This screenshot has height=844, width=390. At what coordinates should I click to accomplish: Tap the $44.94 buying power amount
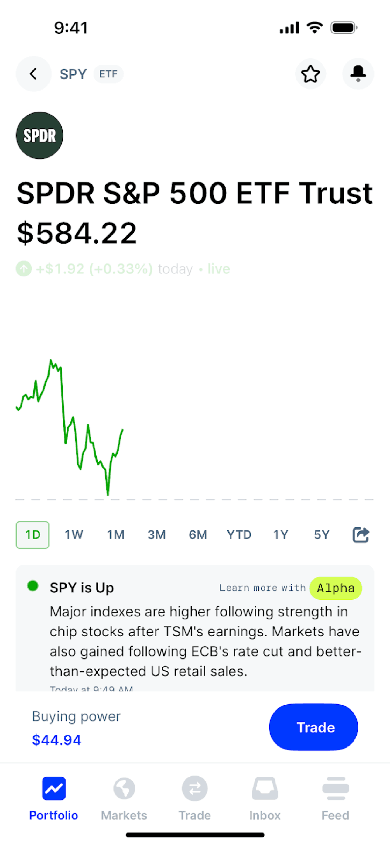(x=57, y=740)
